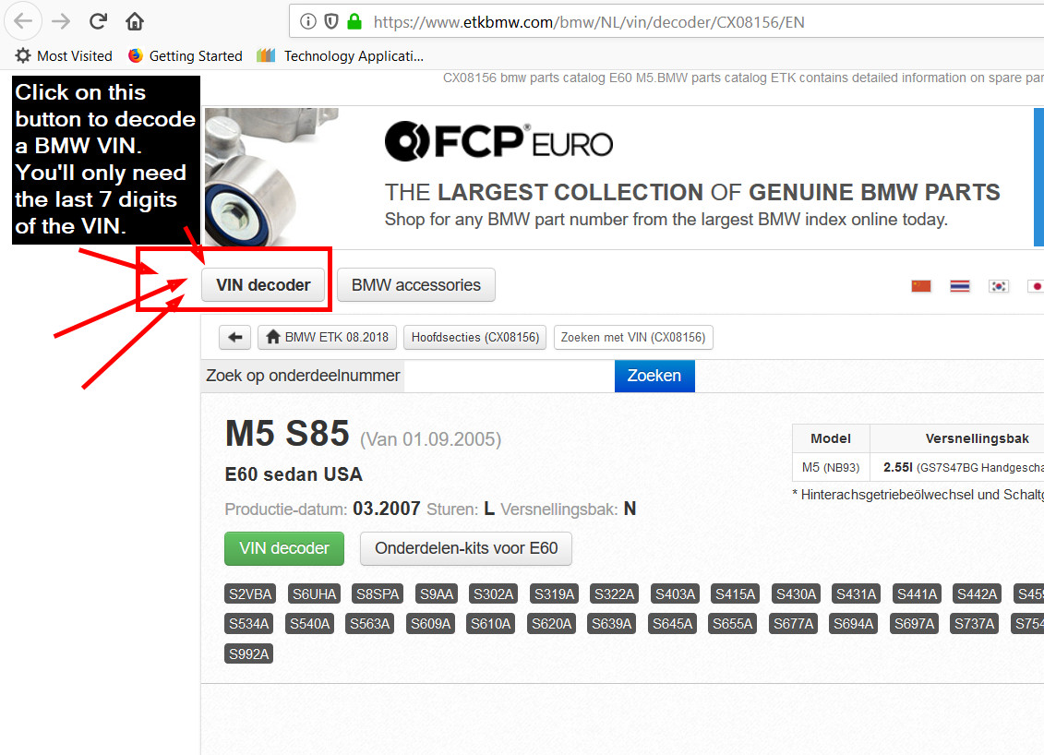The height and width of the screenshot is (755, 1044).
Task: Open tracking protection shield icon
Action: [330, 22]
